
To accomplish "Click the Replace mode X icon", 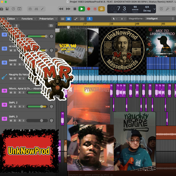I will point(161,9).
